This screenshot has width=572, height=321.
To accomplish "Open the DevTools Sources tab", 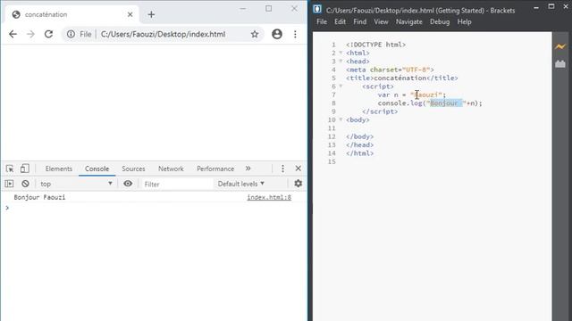I will 133,169.
